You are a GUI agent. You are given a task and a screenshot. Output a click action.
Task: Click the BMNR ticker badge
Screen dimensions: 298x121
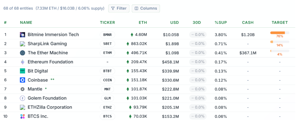coord(107,35)
